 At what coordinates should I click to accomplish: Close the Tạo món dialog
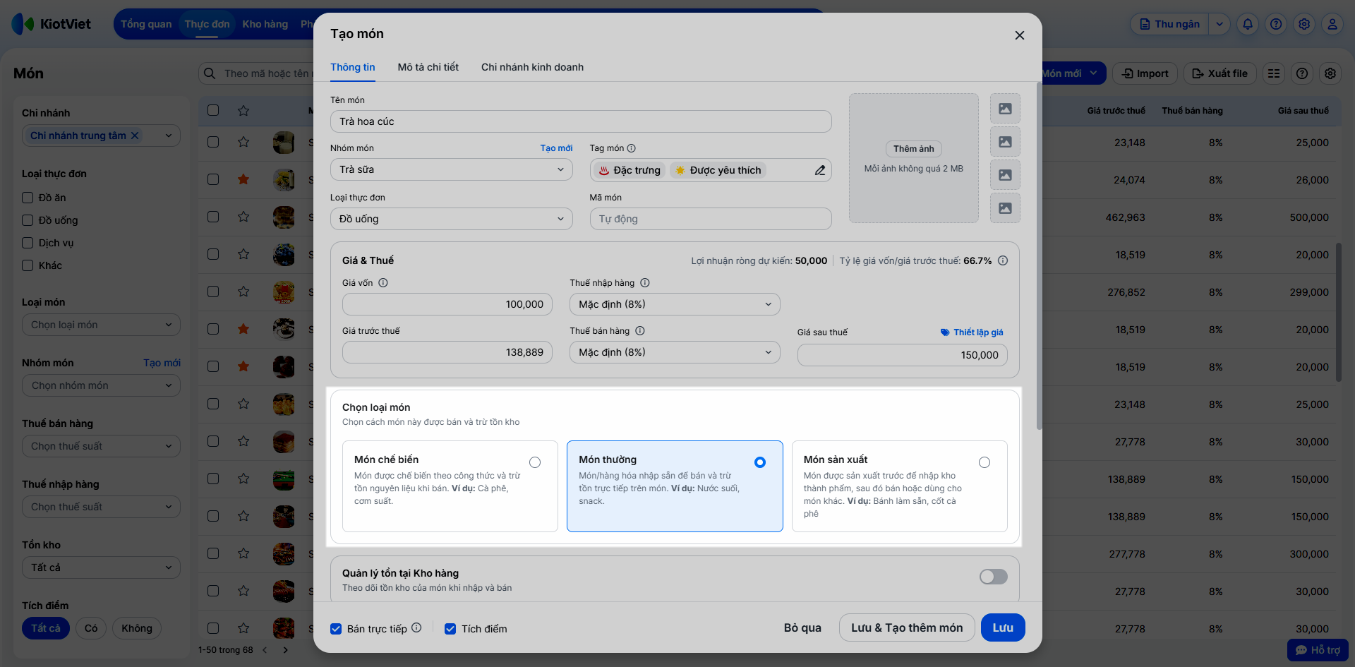pos(1019,35)
